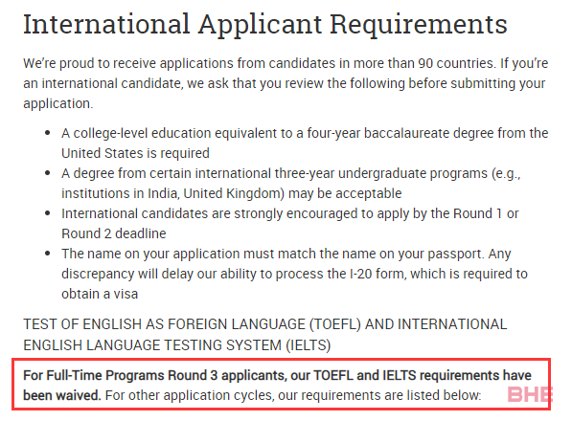
Task: Click the words 'United States is required'
Action: click(x=135, y=153)
